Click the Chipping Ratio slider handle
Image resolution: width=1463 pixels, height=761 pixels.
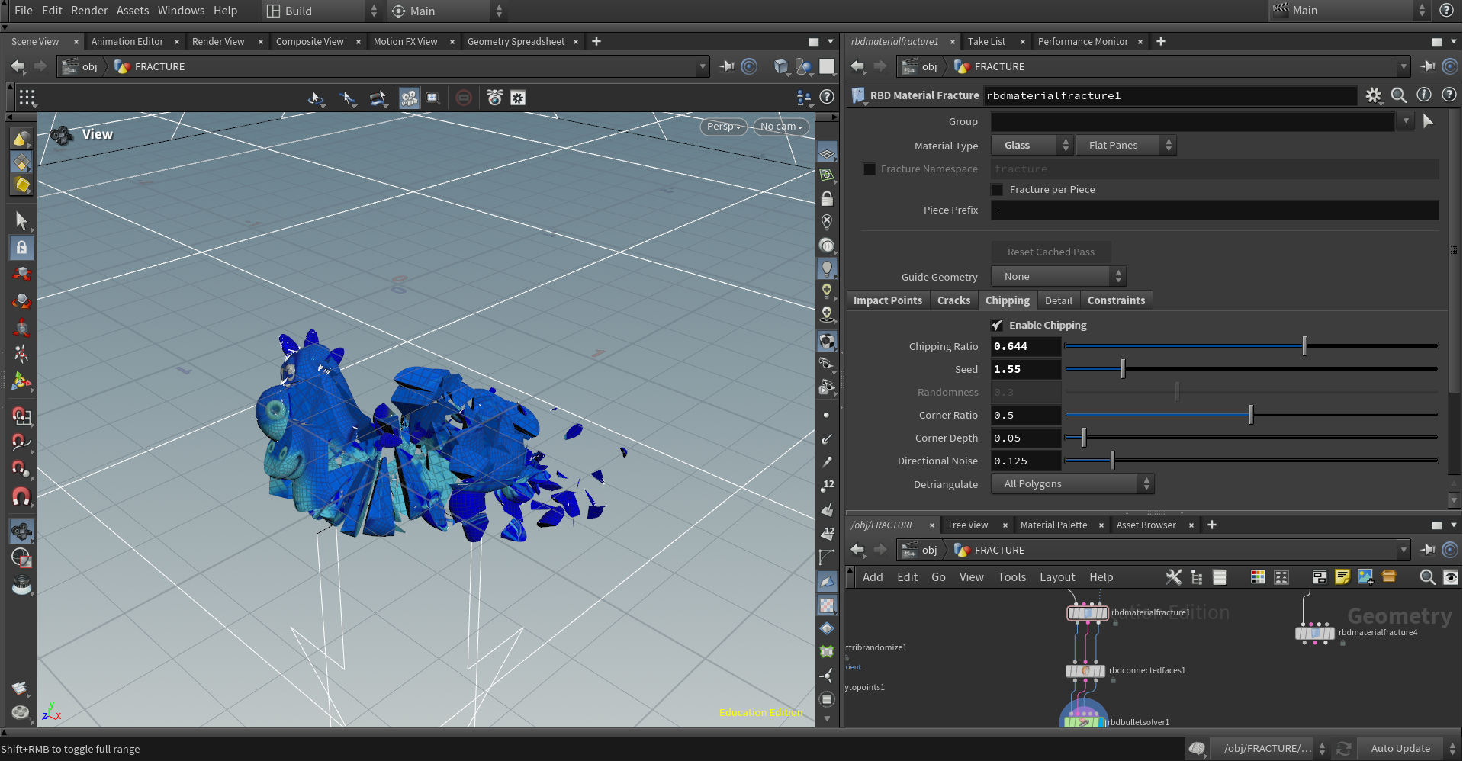point(1304,346)
